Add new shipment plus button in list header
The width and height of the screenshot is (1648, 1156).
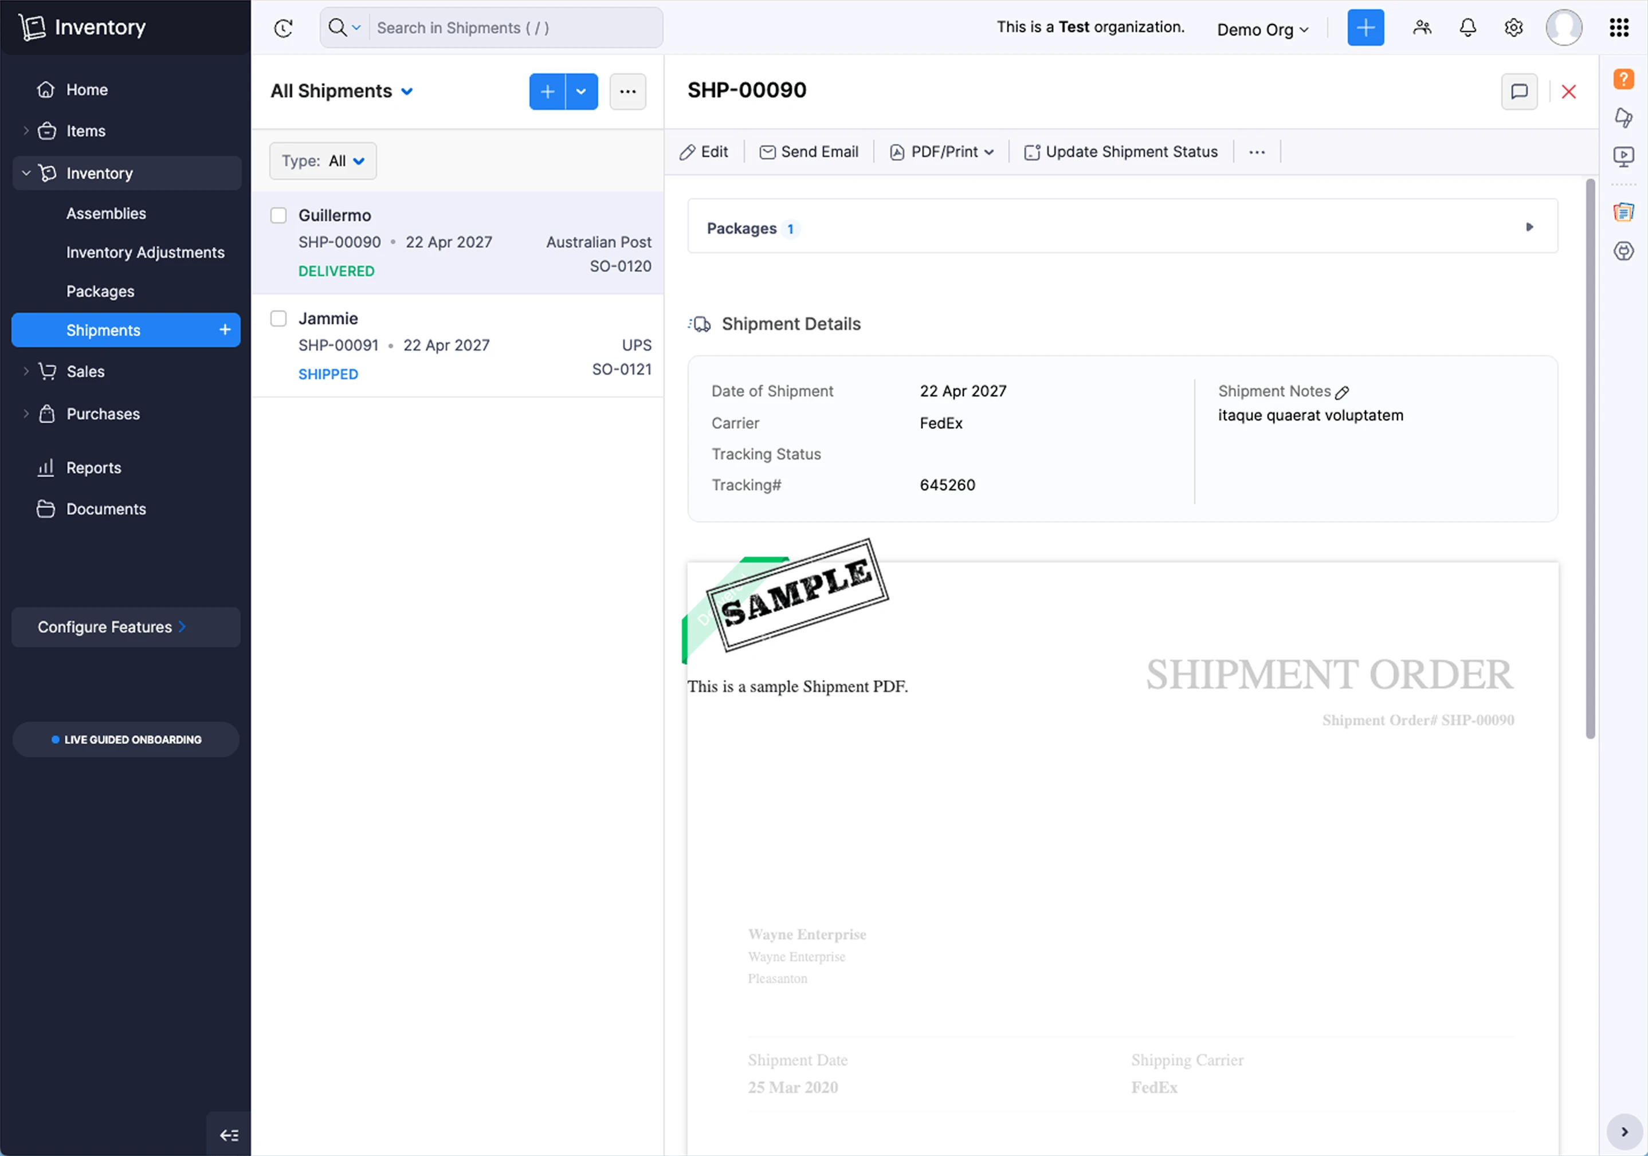547,91
